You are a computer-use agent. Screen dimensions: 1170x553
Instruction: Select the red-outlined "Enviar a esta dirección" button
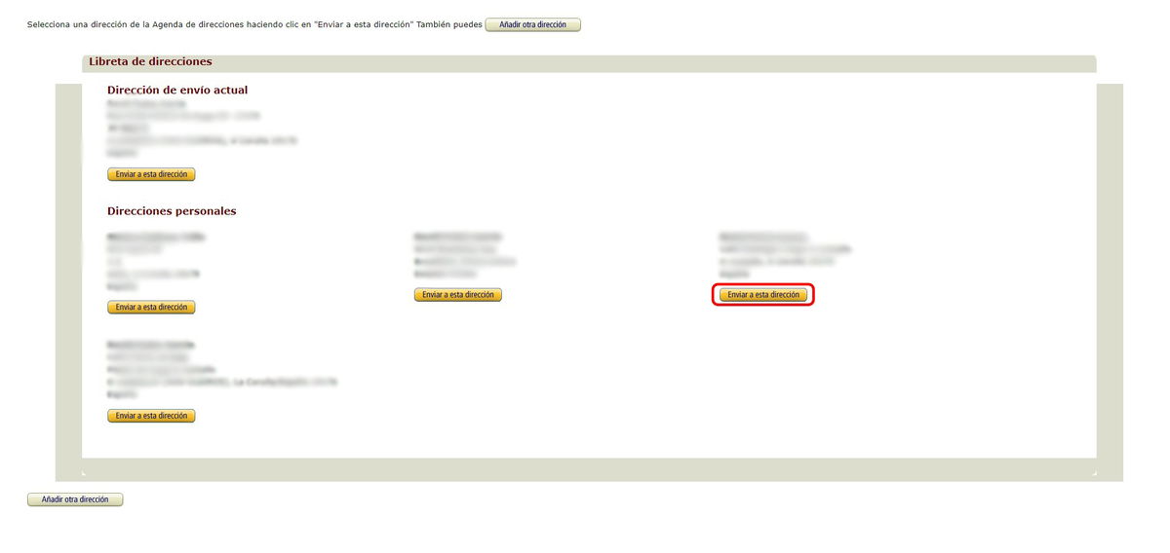coord(762,294)
